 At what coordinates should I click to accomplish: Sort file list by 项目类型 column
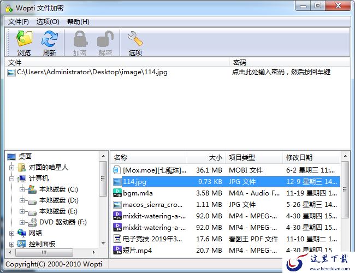(x=254, y=157)
